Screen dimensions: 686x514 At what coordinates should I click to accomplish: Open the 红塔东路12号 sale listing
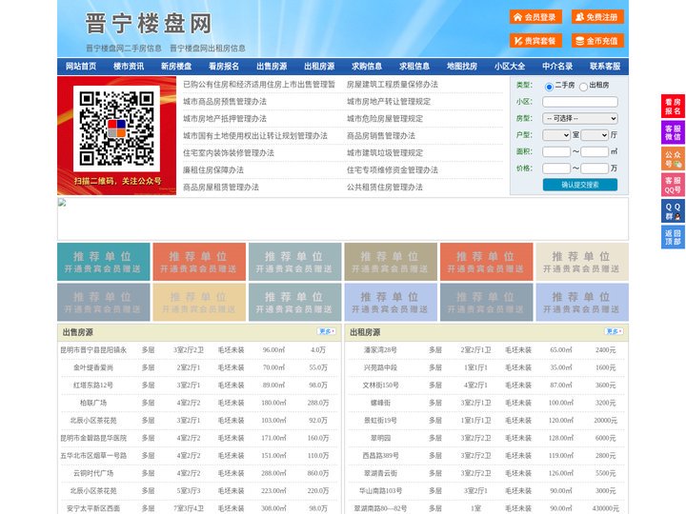(x=93, y=385)
